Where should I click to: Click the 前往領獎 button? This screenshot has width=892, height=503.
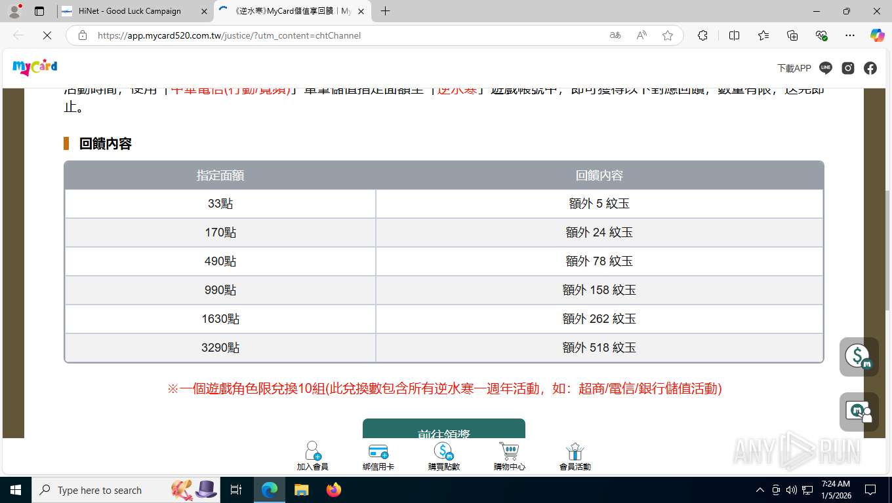[x=444, y=429]
